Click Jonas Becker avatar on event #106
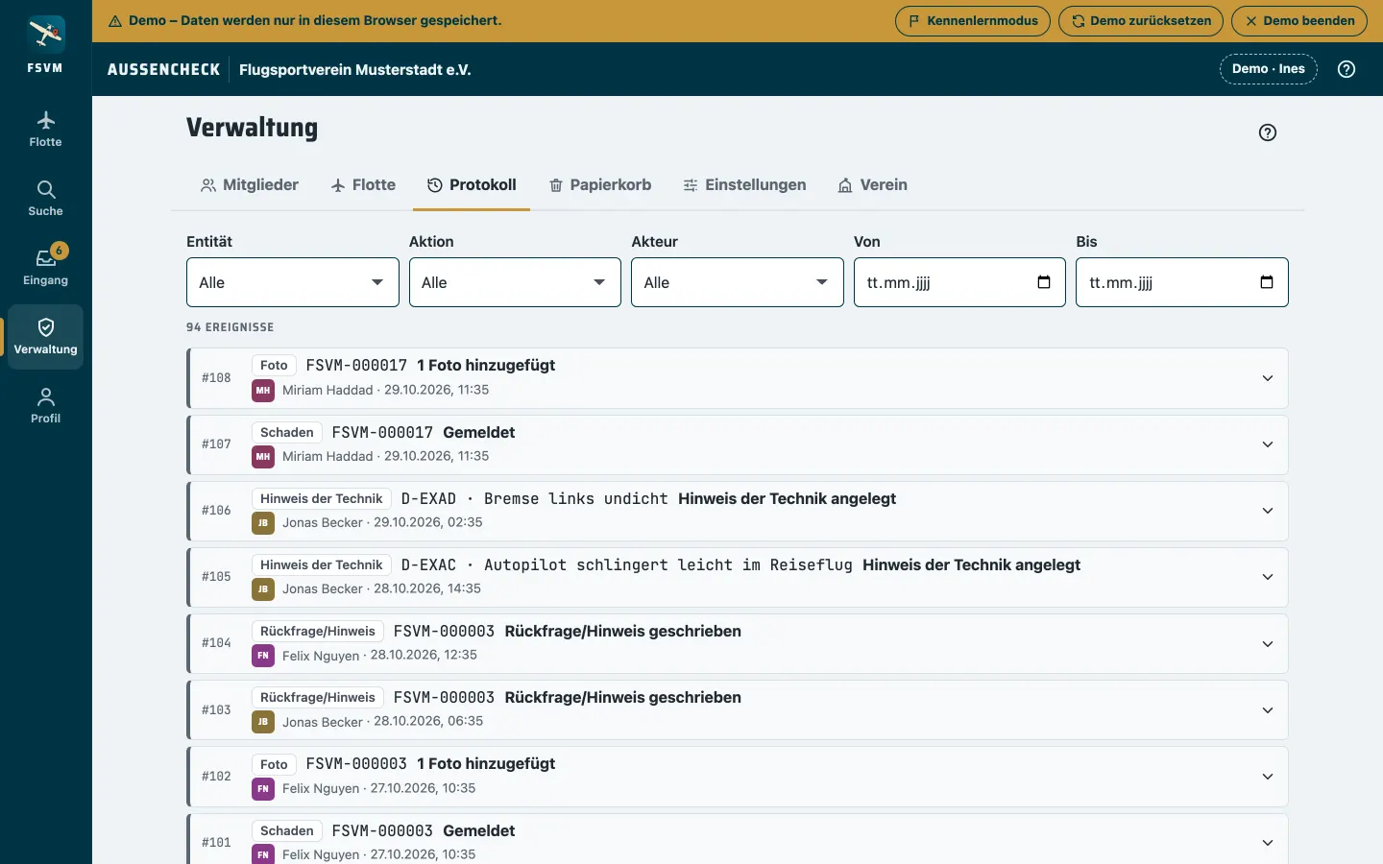The width and height of the screenshot is (1383, 864). pos(263,523)
